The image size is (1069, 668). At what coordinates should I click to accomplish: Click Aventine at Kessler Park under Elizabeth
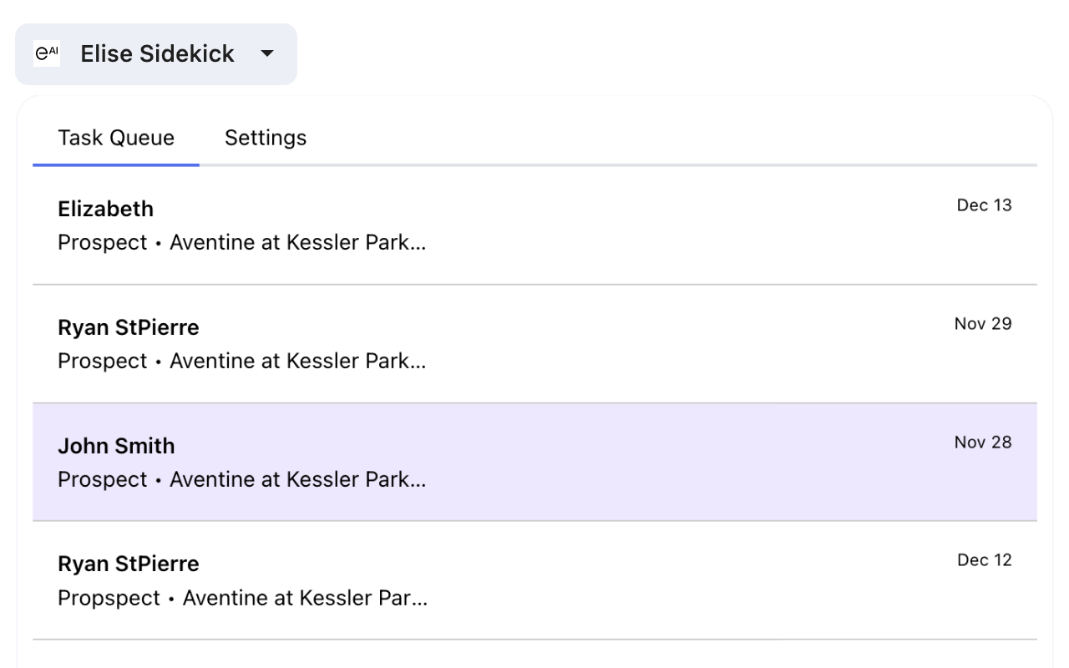[297, 243]
